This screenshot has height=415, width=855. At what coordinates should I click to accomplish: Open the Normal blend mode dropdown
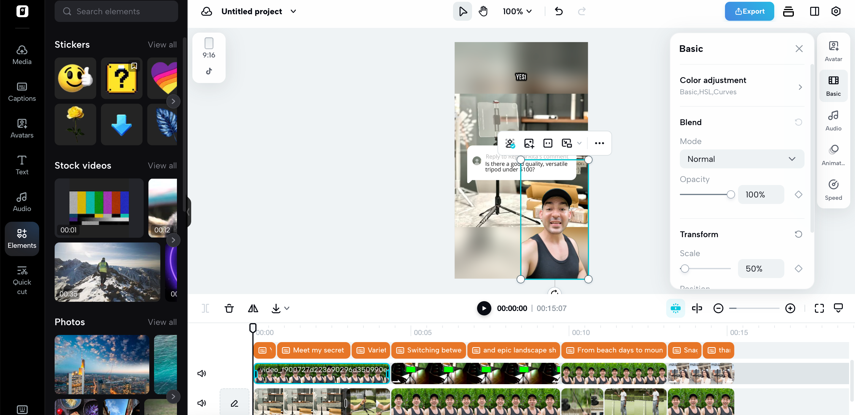(742, 159)
